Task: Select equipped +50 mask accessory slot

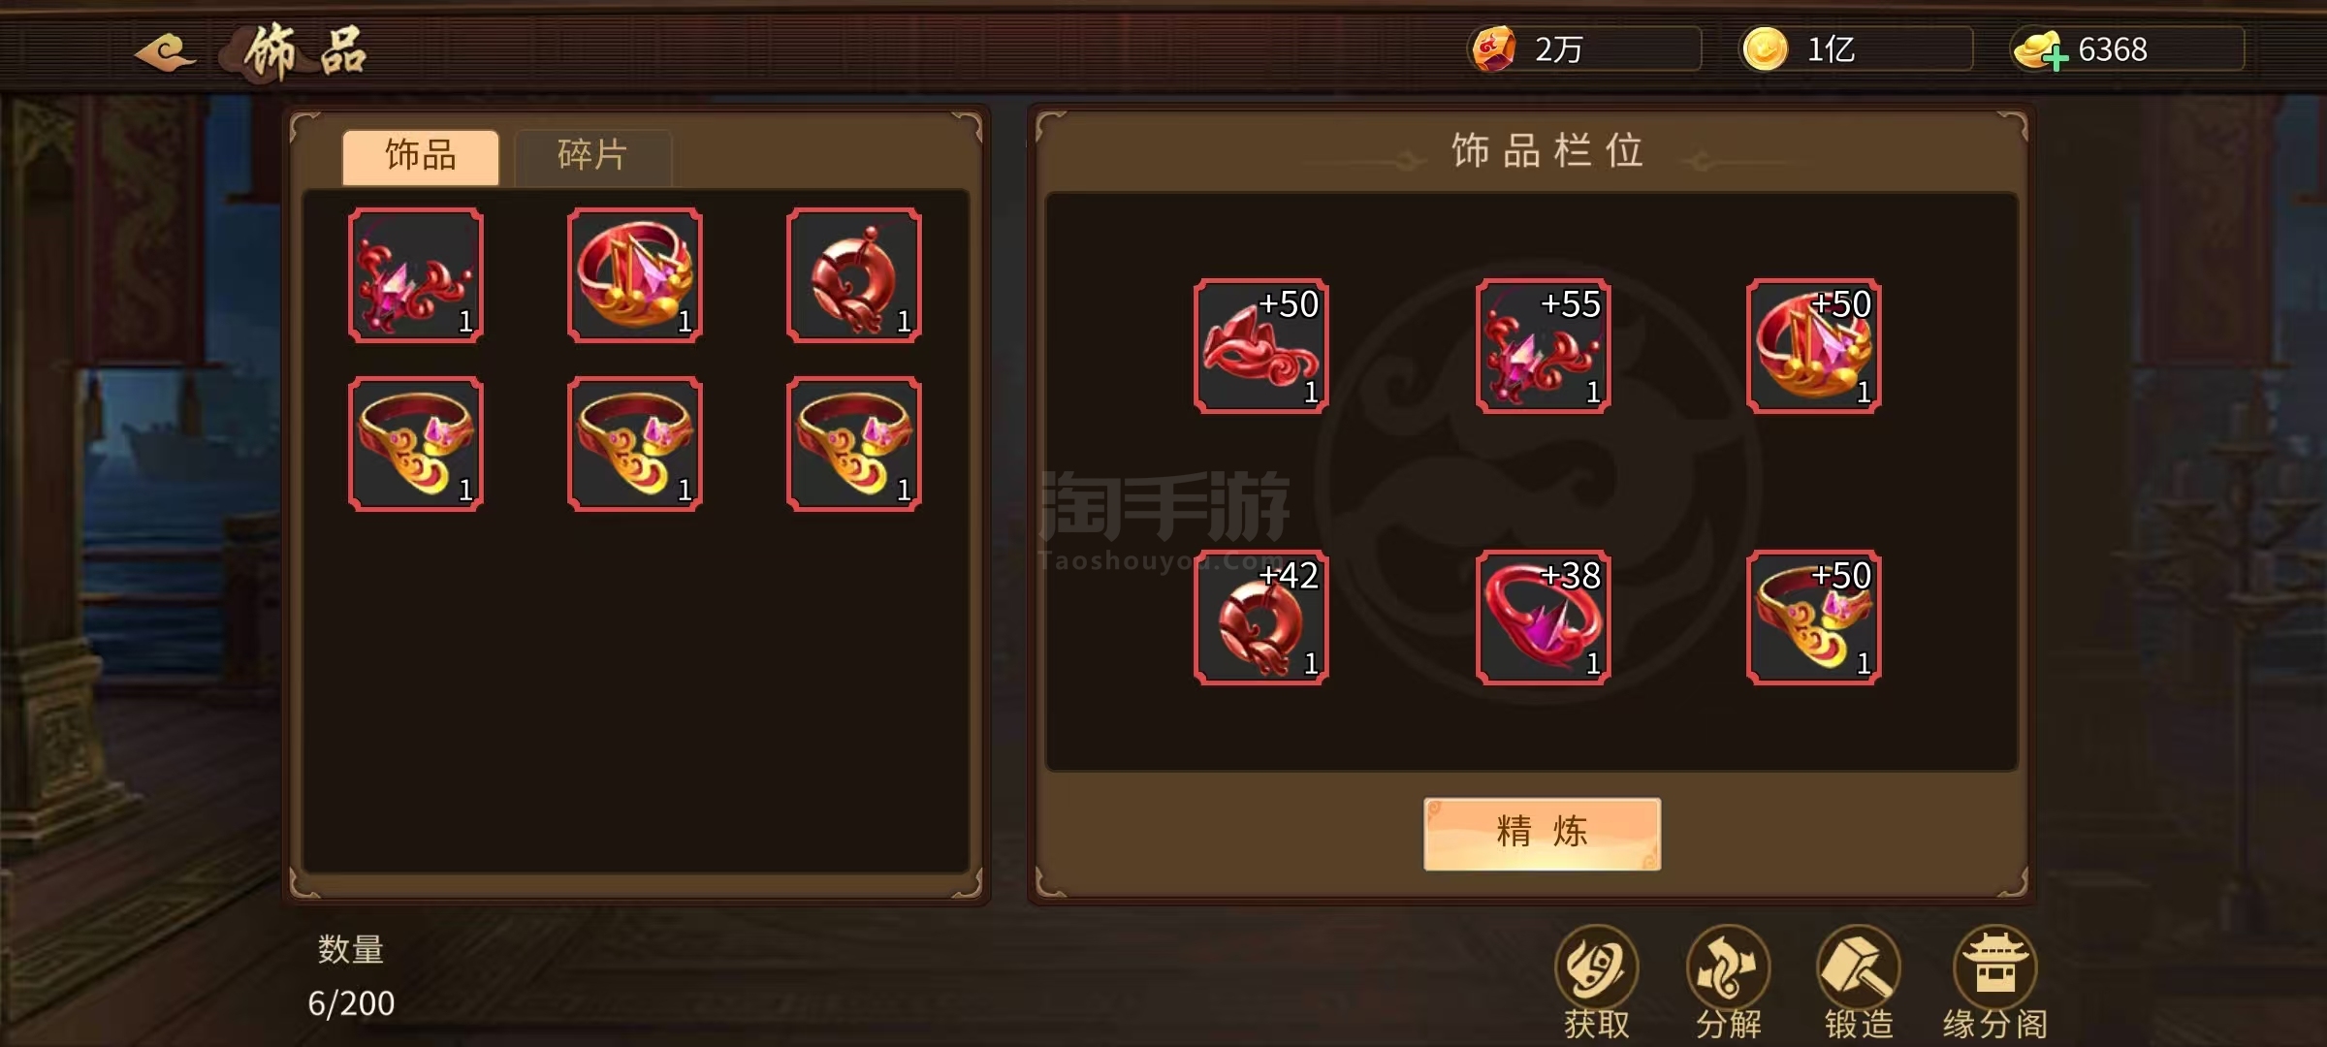Action: point(1260,346)
